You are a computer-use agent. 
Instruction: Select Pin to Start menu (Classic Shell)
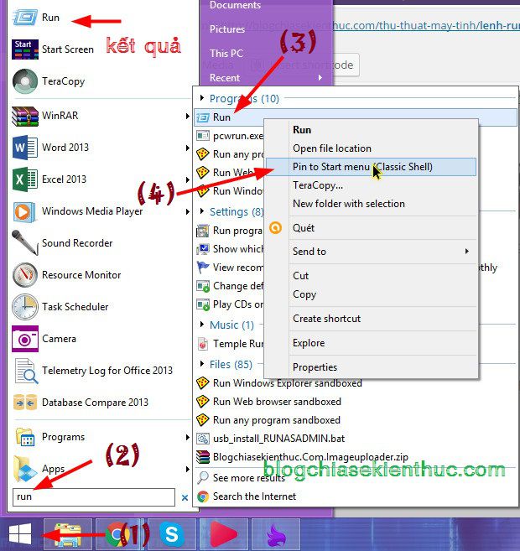click(371, 167)
